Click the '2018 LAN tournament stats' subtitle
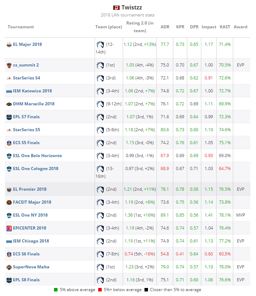The image size is (256, 296). point(128,15)
